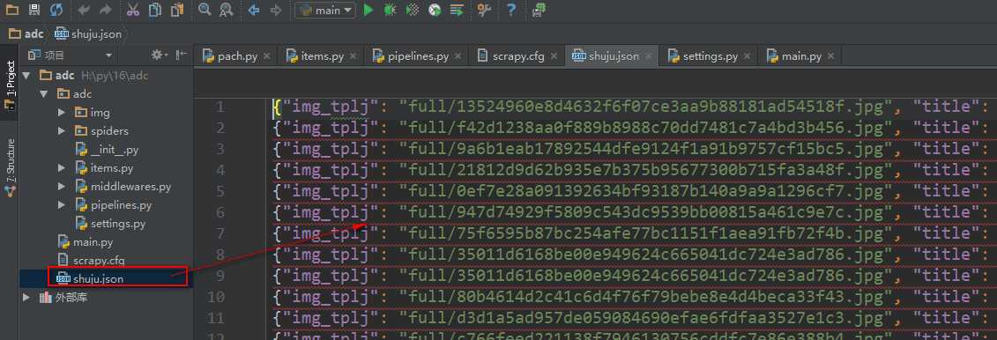Image resolution: width=997 pixels, height=340 pixels.
Task: Close the shuju.json tab
Action: pyautogui.click(x=648, y=55)
